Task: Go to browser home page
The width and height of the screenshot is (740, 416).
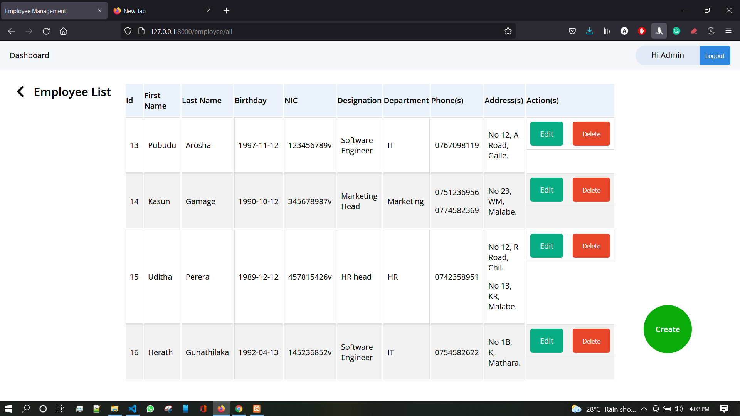Action: [x=63, y=31]
